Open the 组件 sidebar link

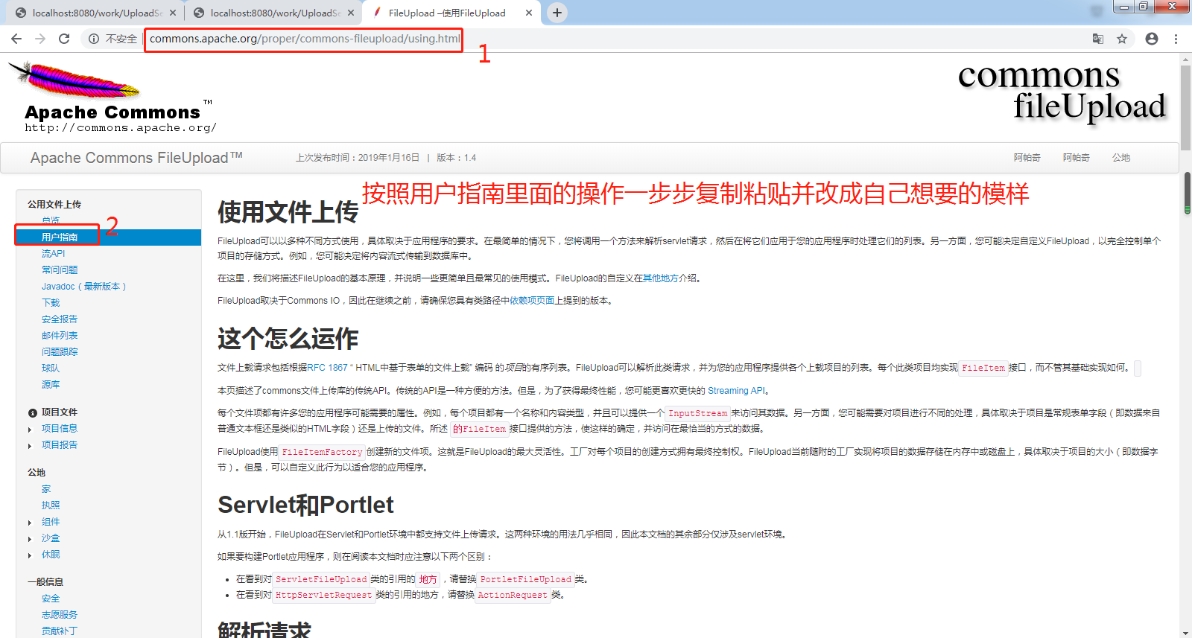[x=51, y=522]
